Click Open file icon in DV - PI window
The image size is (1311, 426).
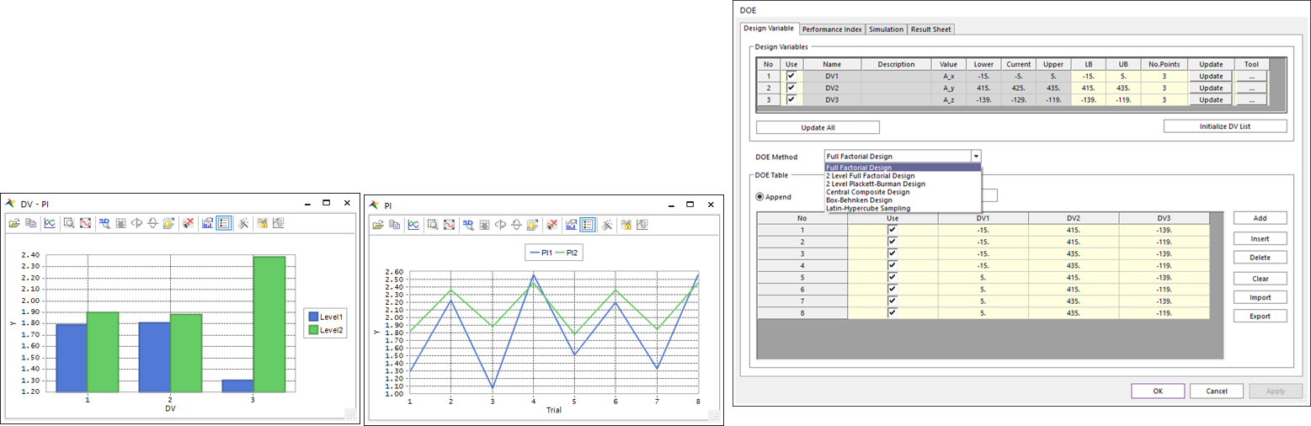[x=13, y=223]
